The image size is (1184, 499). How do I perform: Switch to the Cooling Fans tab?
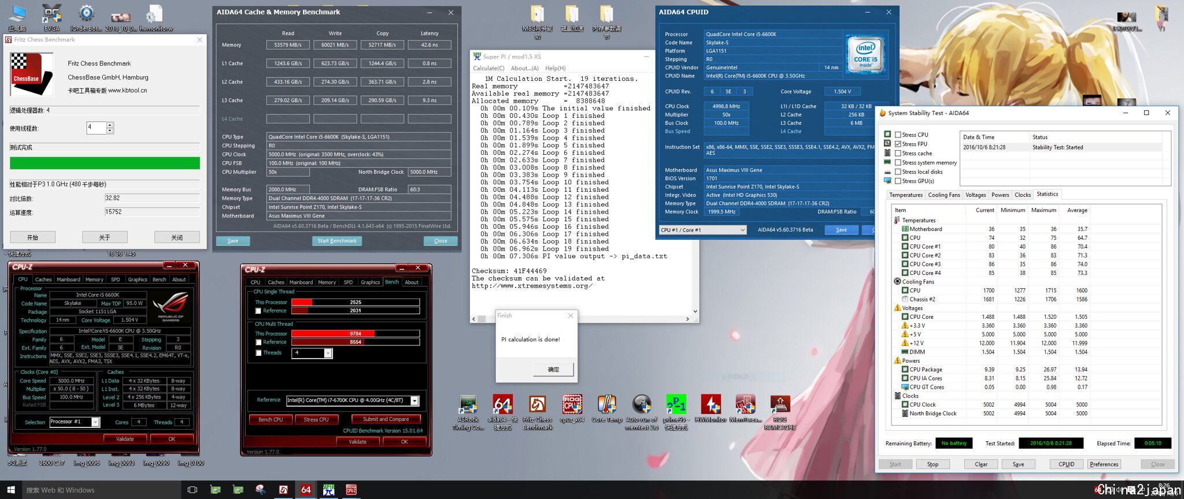943,195
